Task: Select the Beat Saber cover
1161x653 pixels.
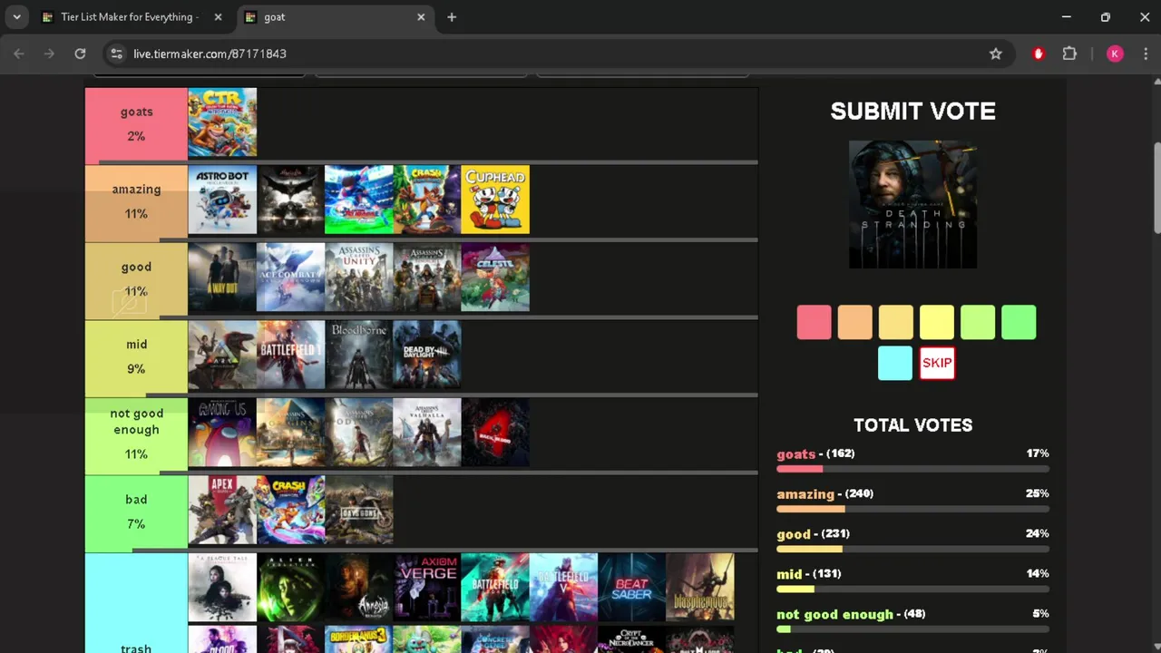Action: coord(631,588)
